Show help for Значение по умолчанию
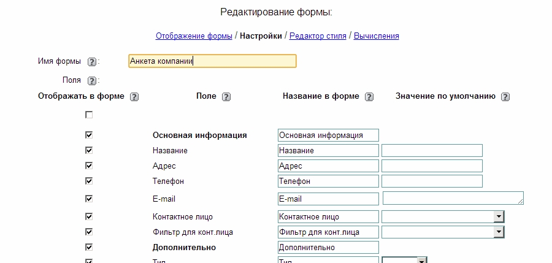The image size is (552, 263). (505, 97)
